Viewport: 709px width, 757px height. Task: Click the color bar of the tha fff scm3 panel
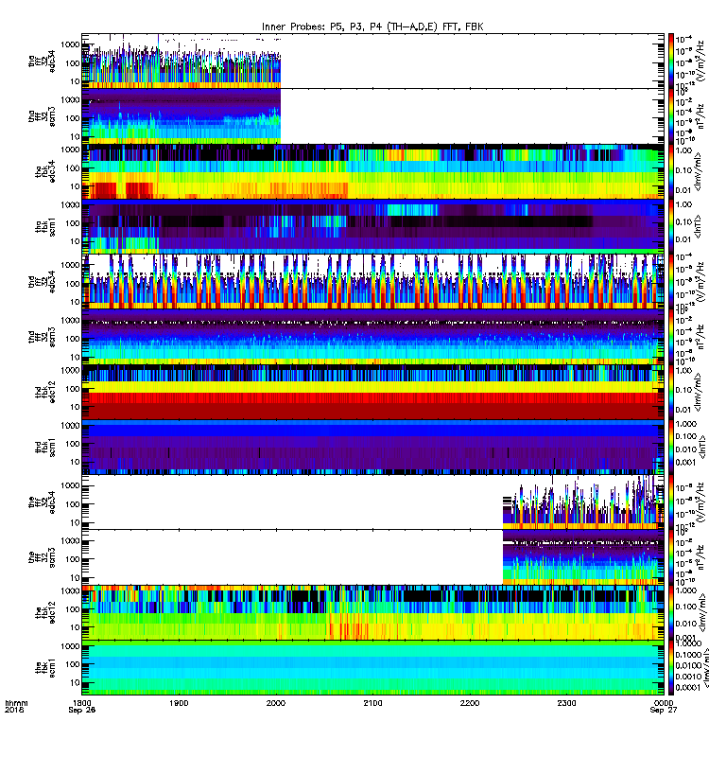pyautogui.click(x=671, y=116)
